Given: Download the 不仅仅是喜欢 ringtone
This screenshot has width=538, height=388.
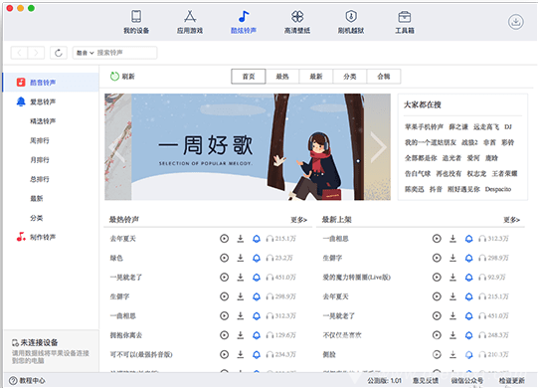Looking at the screenshot, I should coord(452,335).
